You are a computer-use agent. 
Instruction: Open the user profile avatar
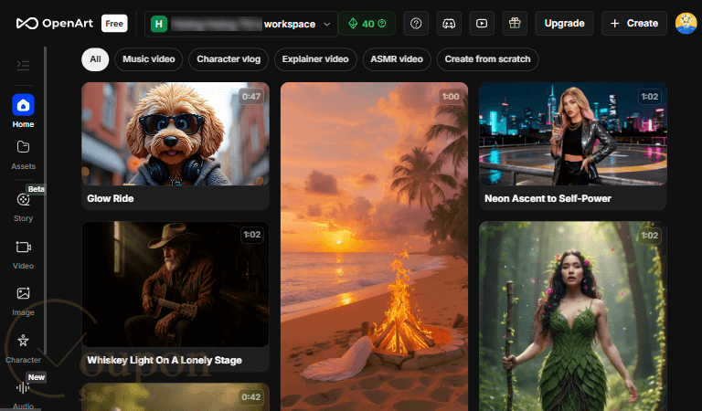coord(686,23)
